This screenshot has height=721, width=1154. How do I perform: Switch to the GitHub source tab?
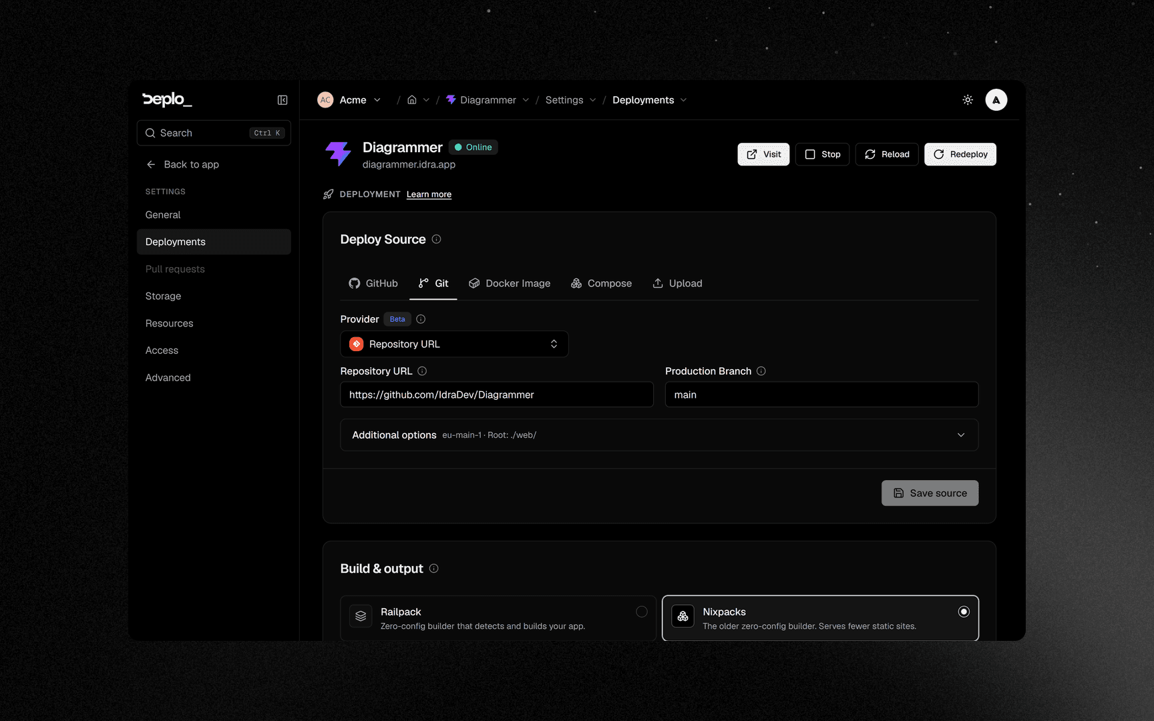[373, 284]
